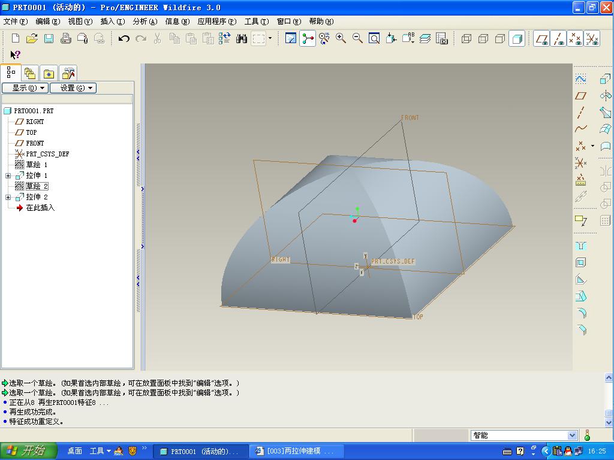Save the model with the disk icon

pyautogui.click(x=49, y=38)
